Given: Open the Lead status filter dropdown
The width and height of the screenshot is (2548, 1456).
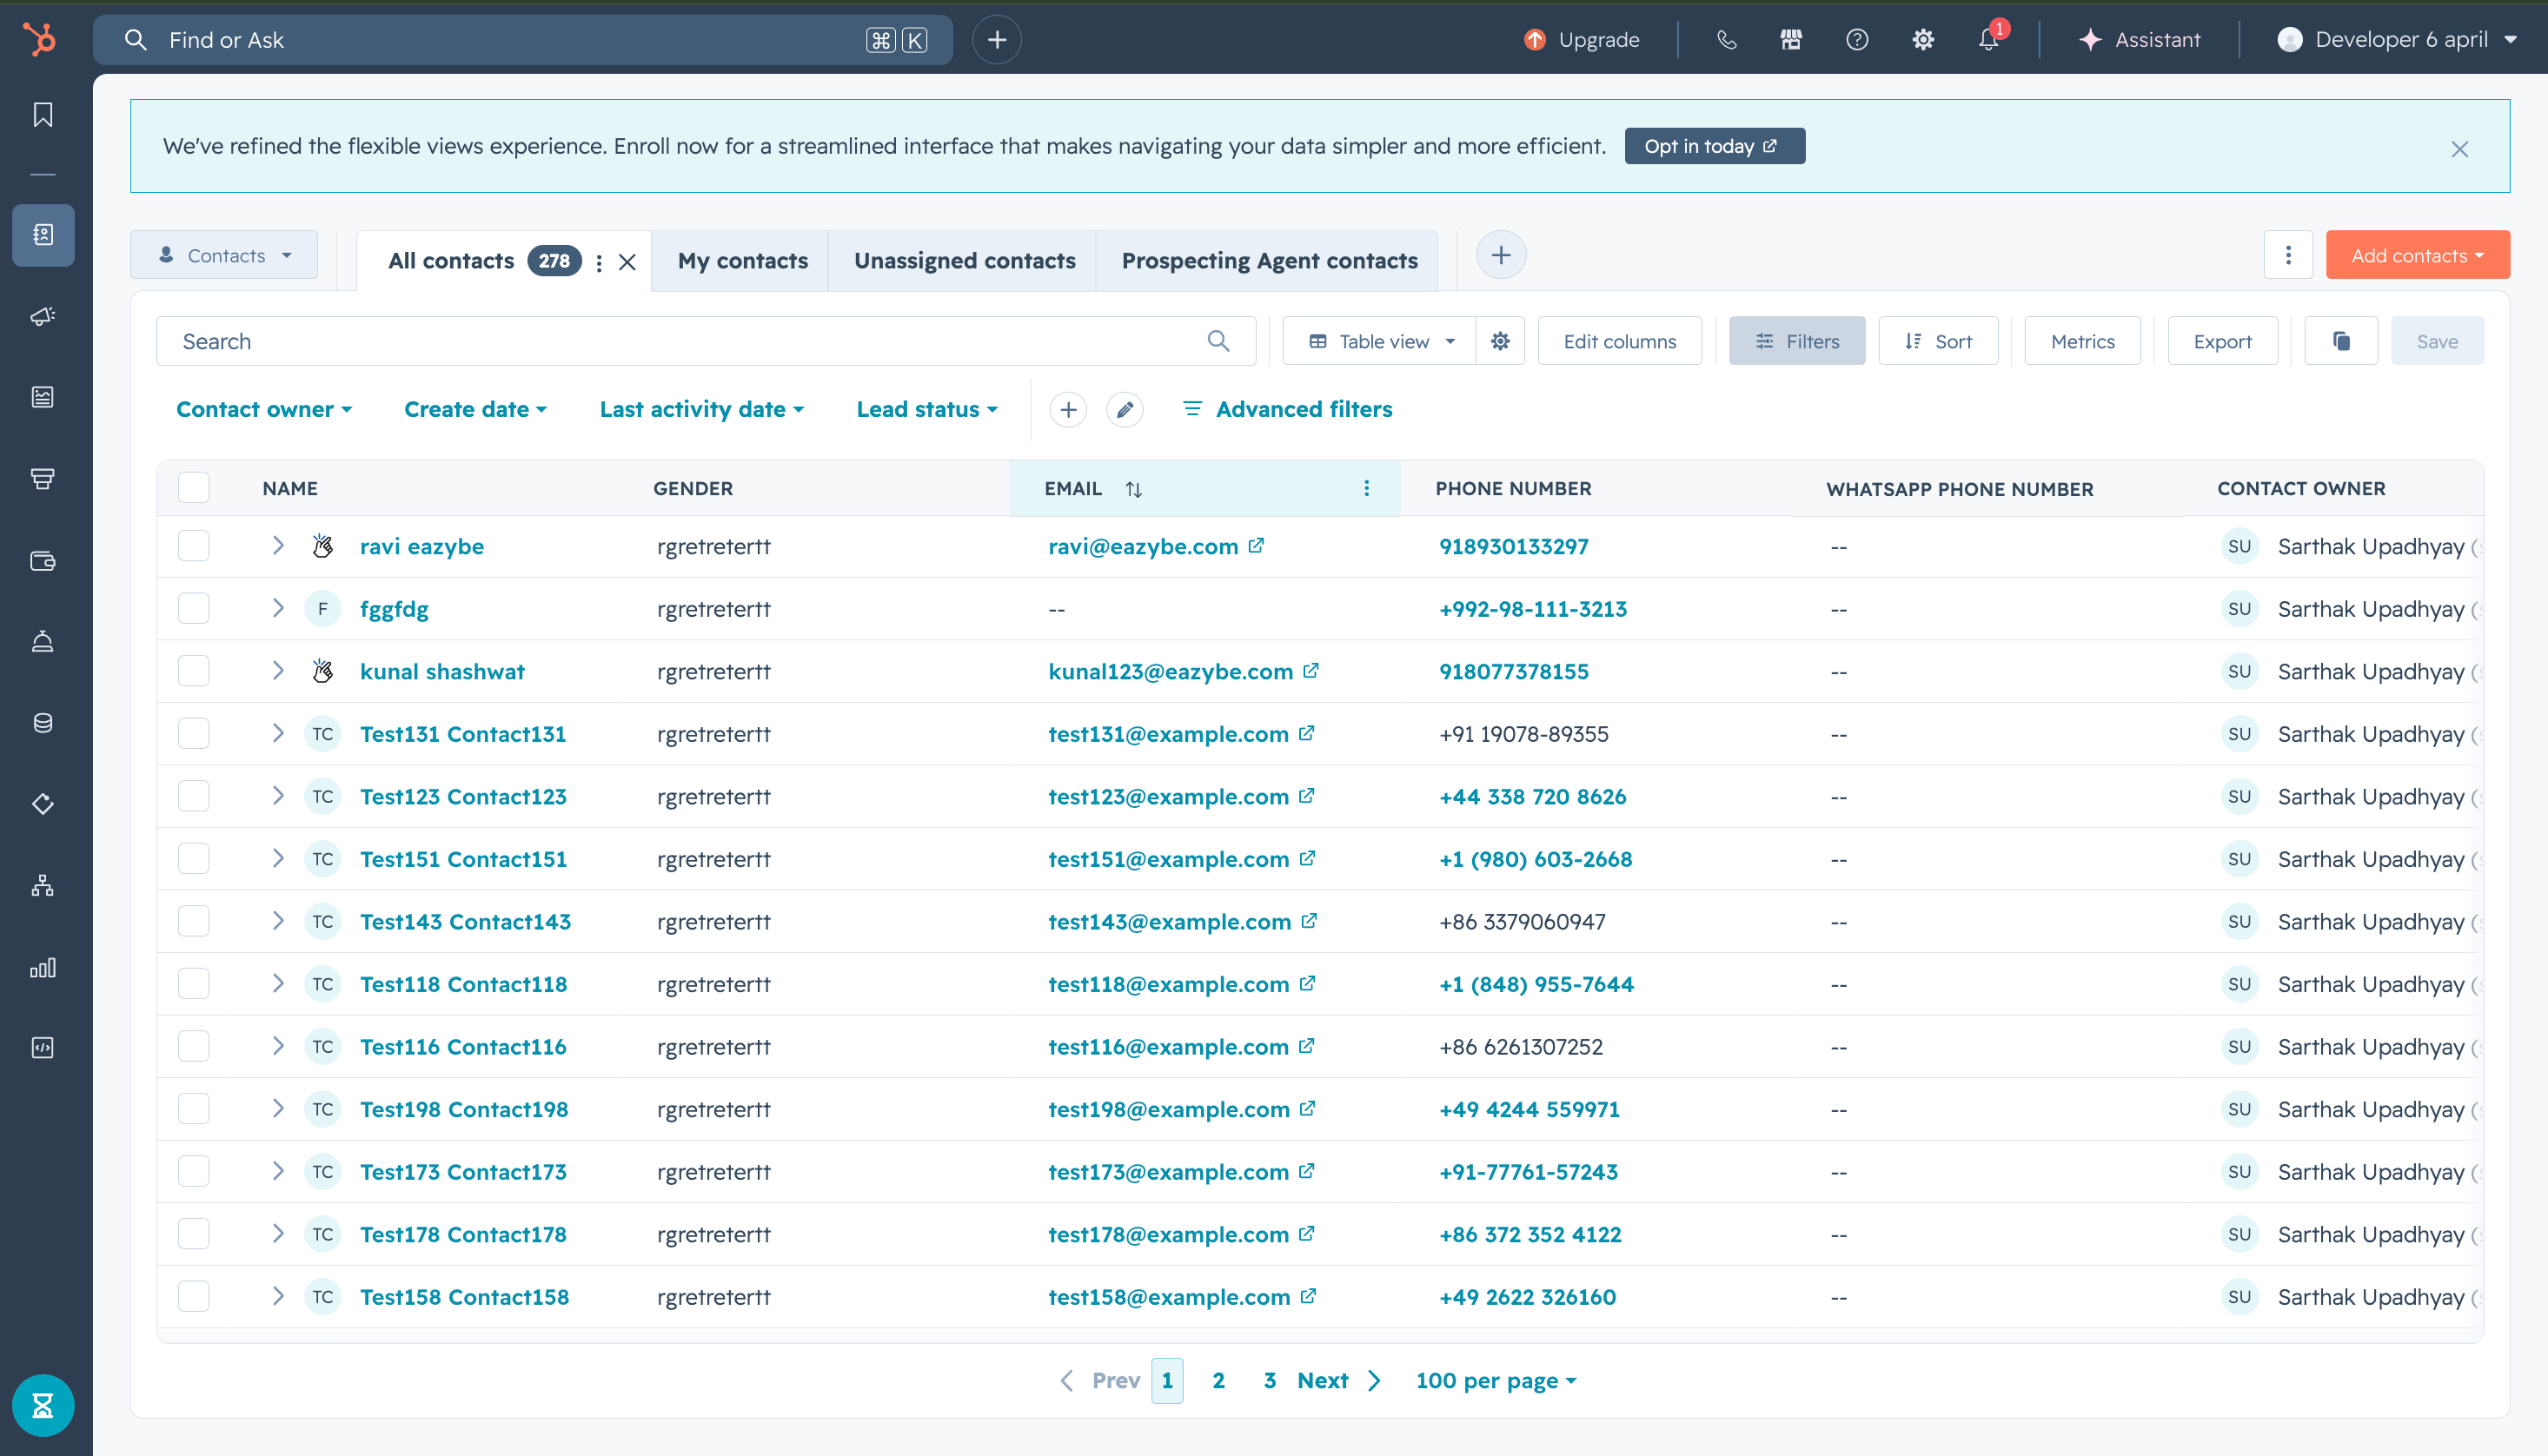Looking at the screenshot, I should (x=927, y=409).
